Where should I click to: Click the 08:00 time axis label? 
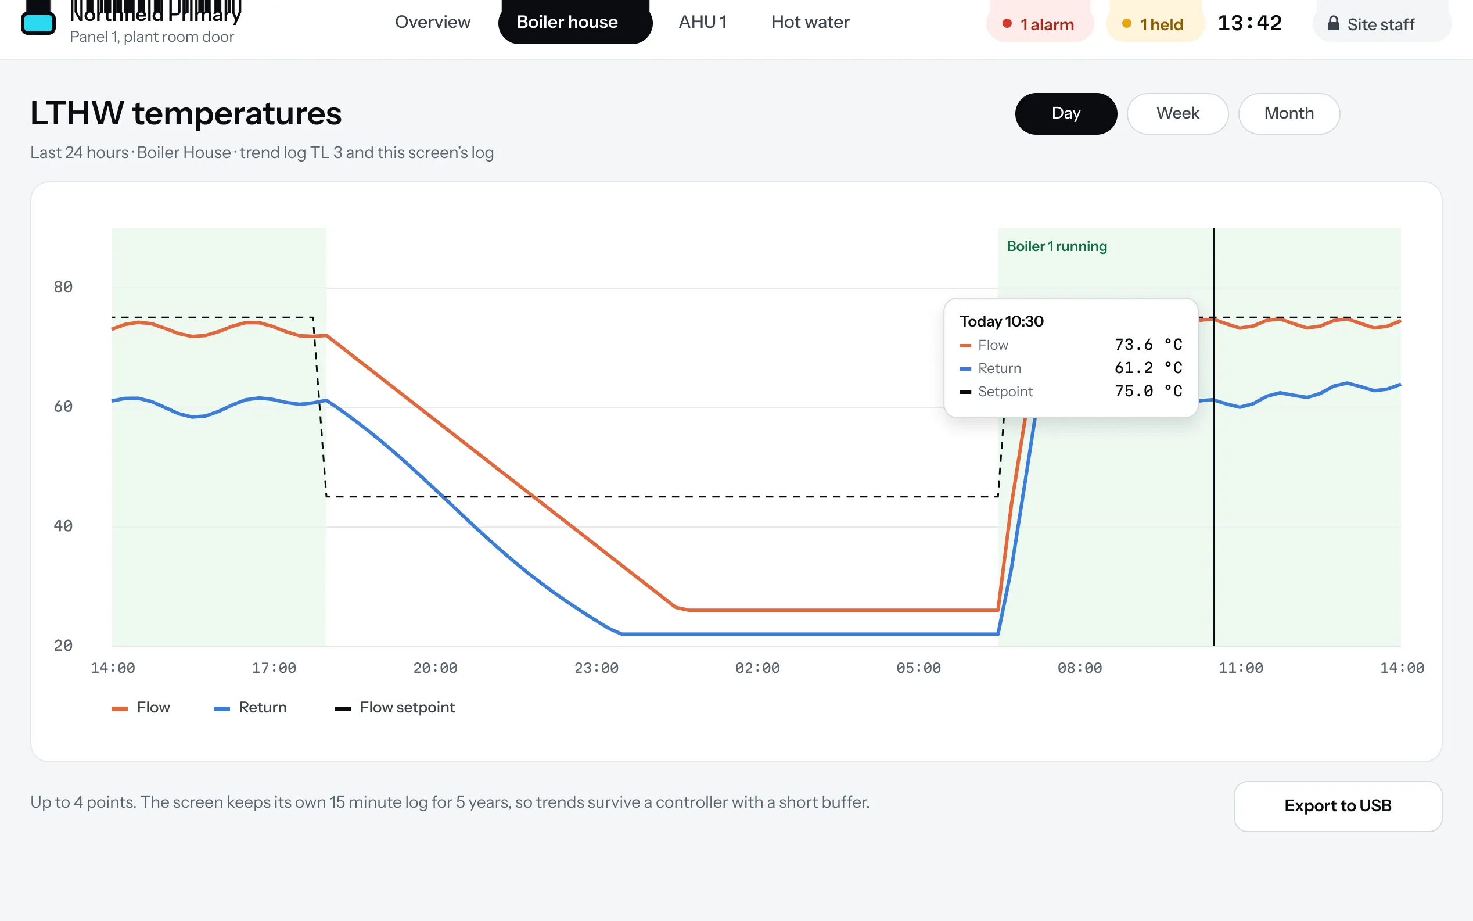[x=1079, y=668]
